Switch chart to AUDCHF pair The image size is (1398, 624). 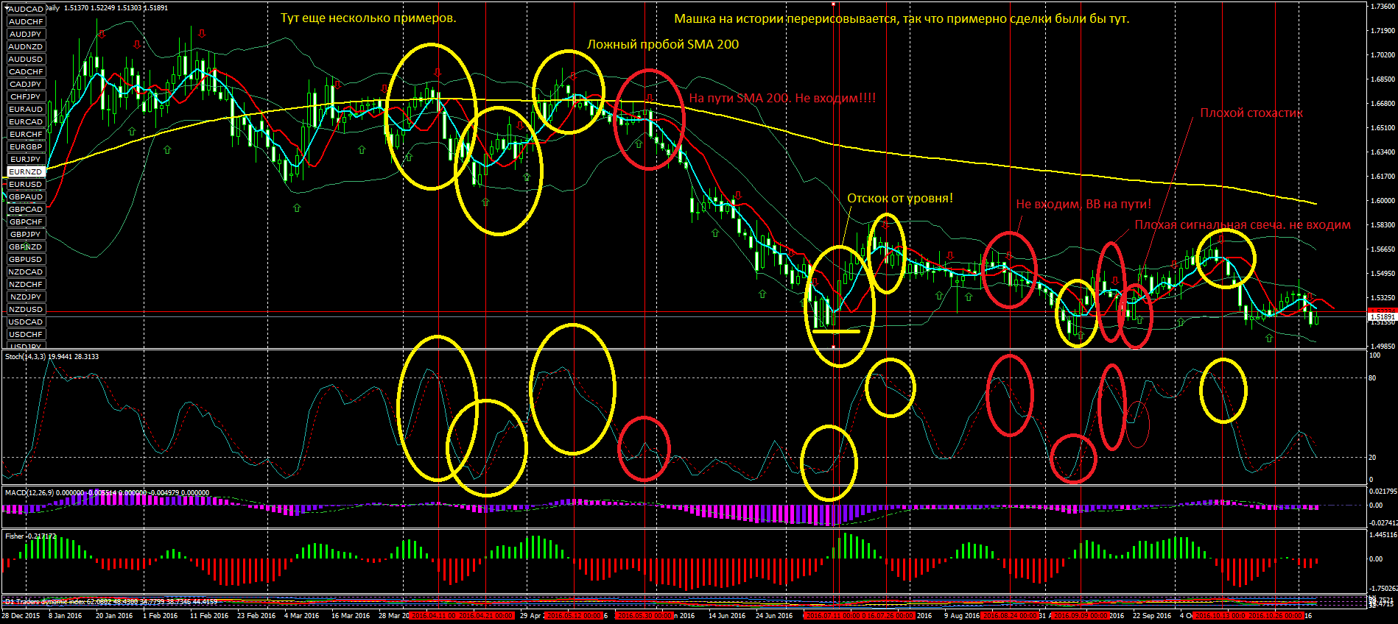click(x=26, y=21)
